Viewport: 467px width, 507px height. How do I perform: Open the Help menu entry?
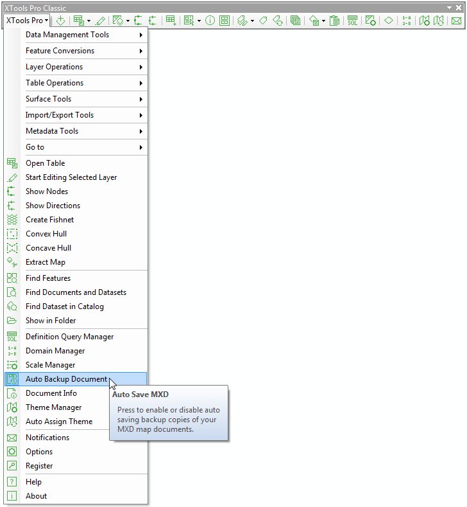point(76,482)
